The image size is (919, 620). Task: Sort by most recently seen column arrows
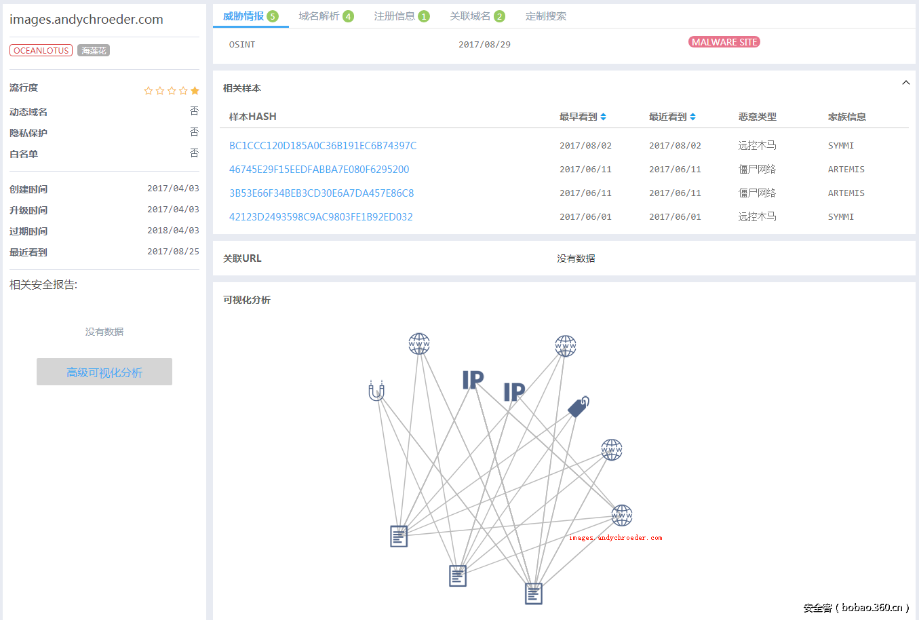692,117
